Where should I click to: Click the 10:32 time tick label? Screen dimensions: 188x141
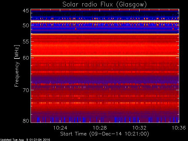coord(139,128)
